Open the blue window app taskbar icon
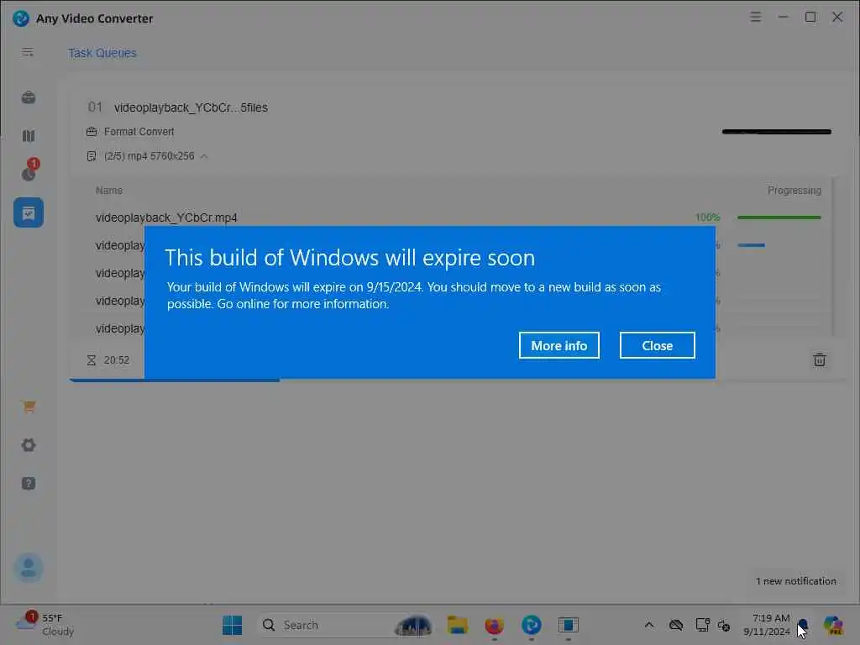The image size is (860, 645). [569, 625]
